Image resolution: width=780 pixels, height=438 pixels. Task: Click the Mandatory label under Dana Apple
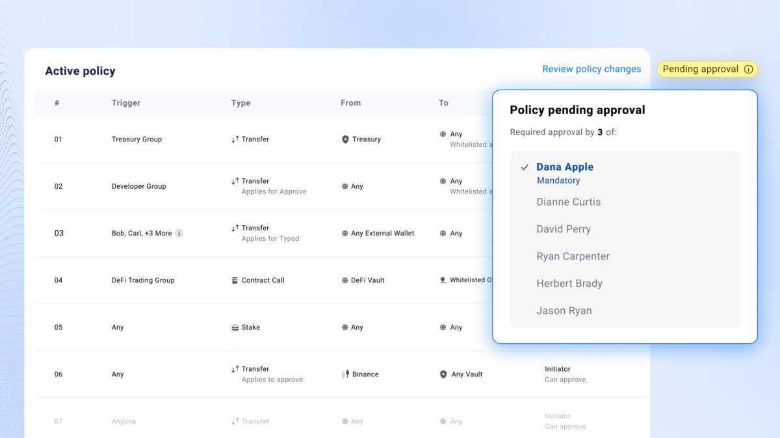point(558,180)
